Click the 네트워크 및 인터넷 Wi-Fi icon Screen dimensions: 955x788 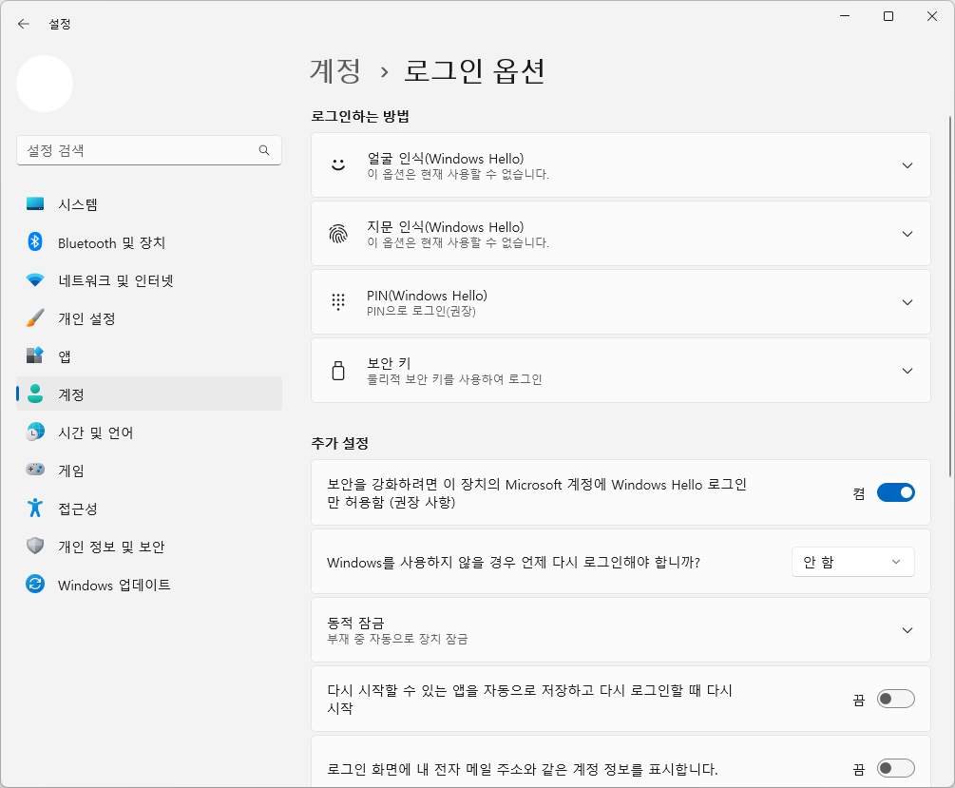click(x=35, y=280)
